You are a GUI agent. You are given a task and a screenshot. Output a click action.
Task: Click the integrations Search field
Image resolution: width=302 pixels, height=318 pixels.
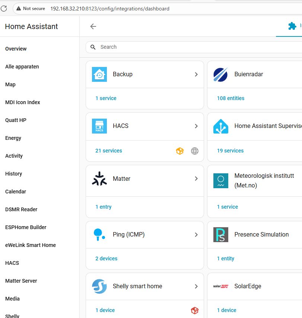186,47
